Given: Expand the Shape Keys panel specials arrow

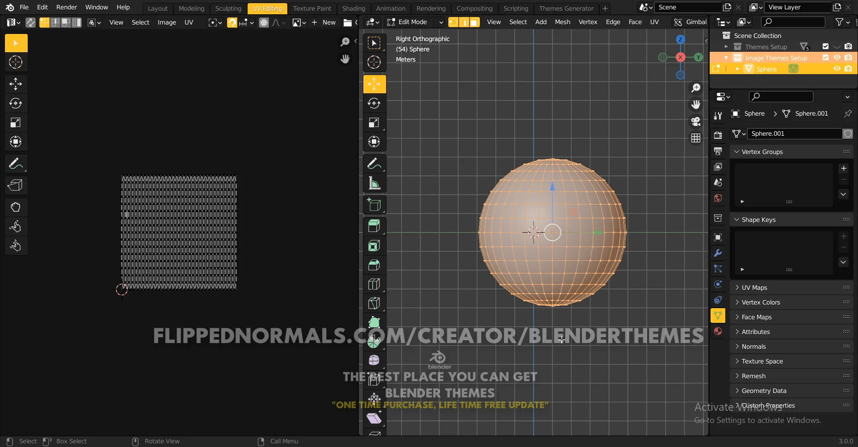Looking at the screenshot, I should tap(844, 262).
